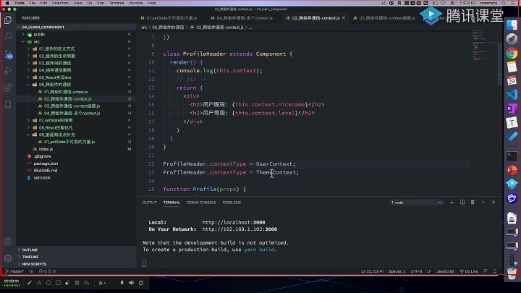This screenshot has height=293, width=521.
Task: Open the Search view in activity bar
Action: [x=8, y=37]
